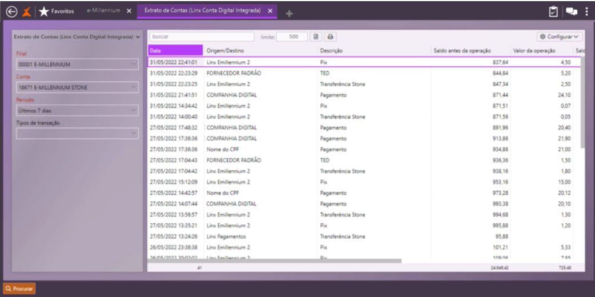The image size is (595, 297).
Task: Click the print icon
Action: 330,37
